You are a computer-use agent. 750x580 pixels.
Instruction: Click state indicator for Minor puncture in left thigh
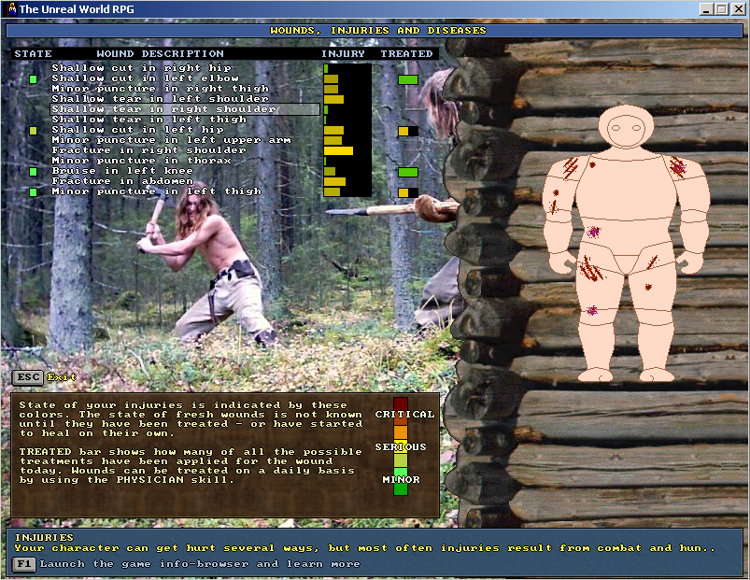[34, 192]
